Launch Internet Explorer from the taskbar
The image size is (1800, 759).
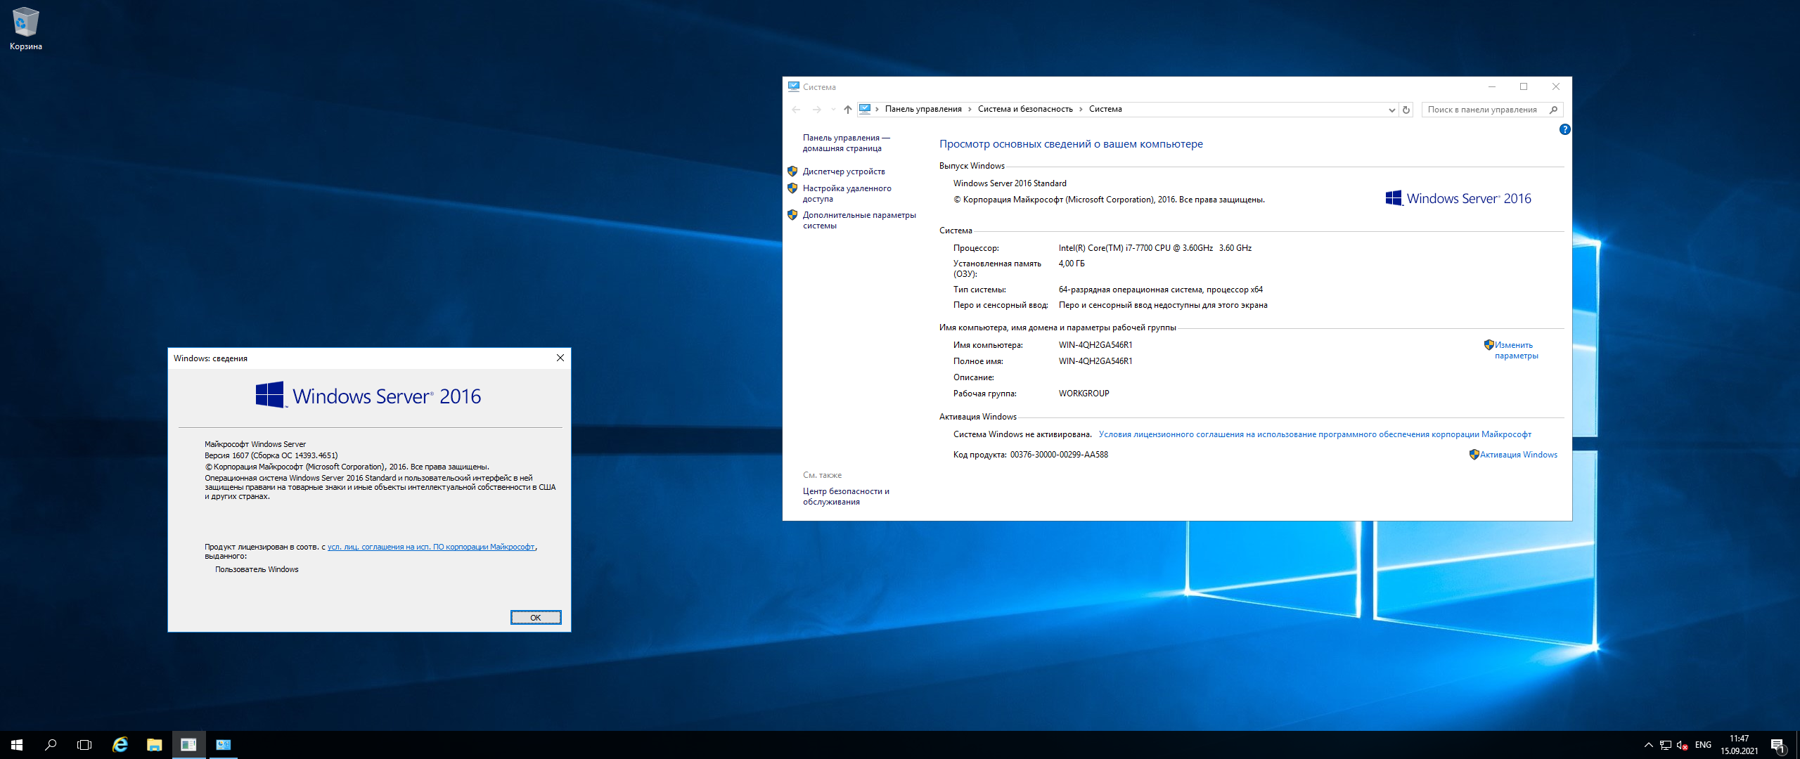[x=120, y=745]
